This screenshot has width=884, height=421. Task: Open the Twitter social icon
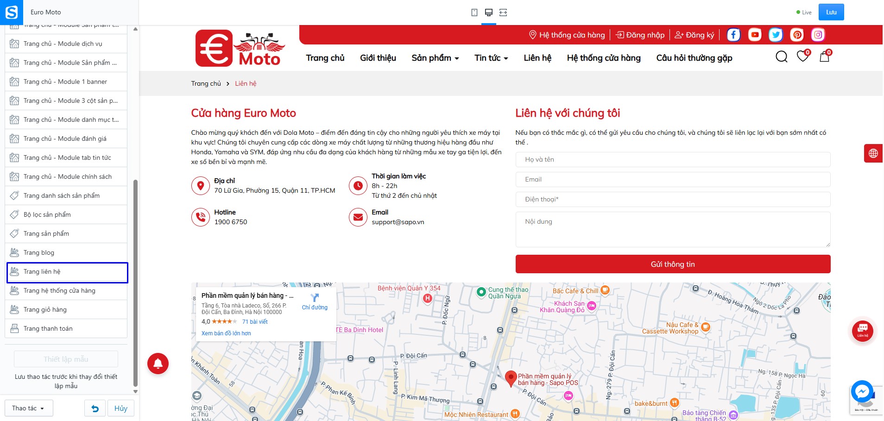776,35
